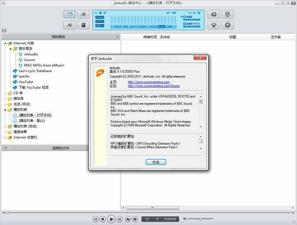Select [播放列表 - 打开文件] playlist entry
The height and width of the screenshot is (225, 297).
(35, 115)
